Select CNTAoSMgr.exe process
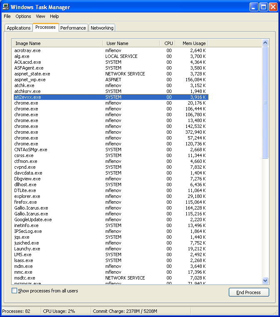 [111, 150]
